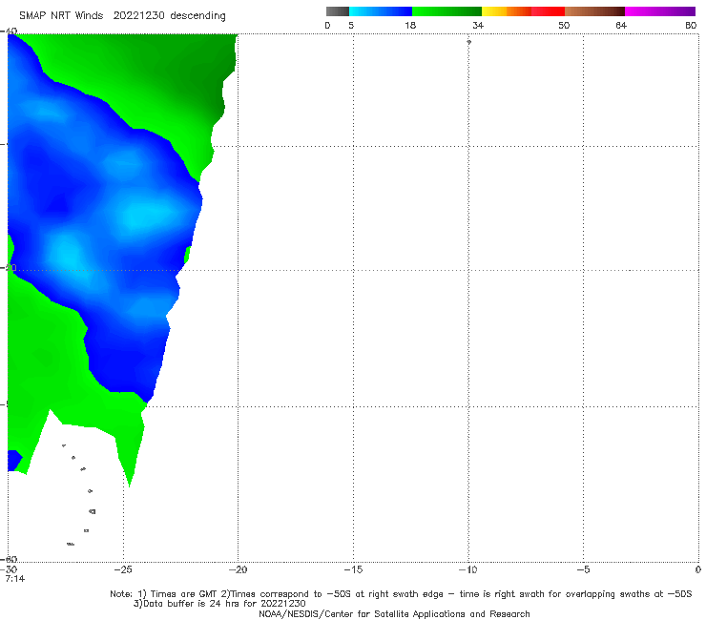The image size is (706, 620).
Task: Click the '18' label under the color bar
Action: coord(410,26)
